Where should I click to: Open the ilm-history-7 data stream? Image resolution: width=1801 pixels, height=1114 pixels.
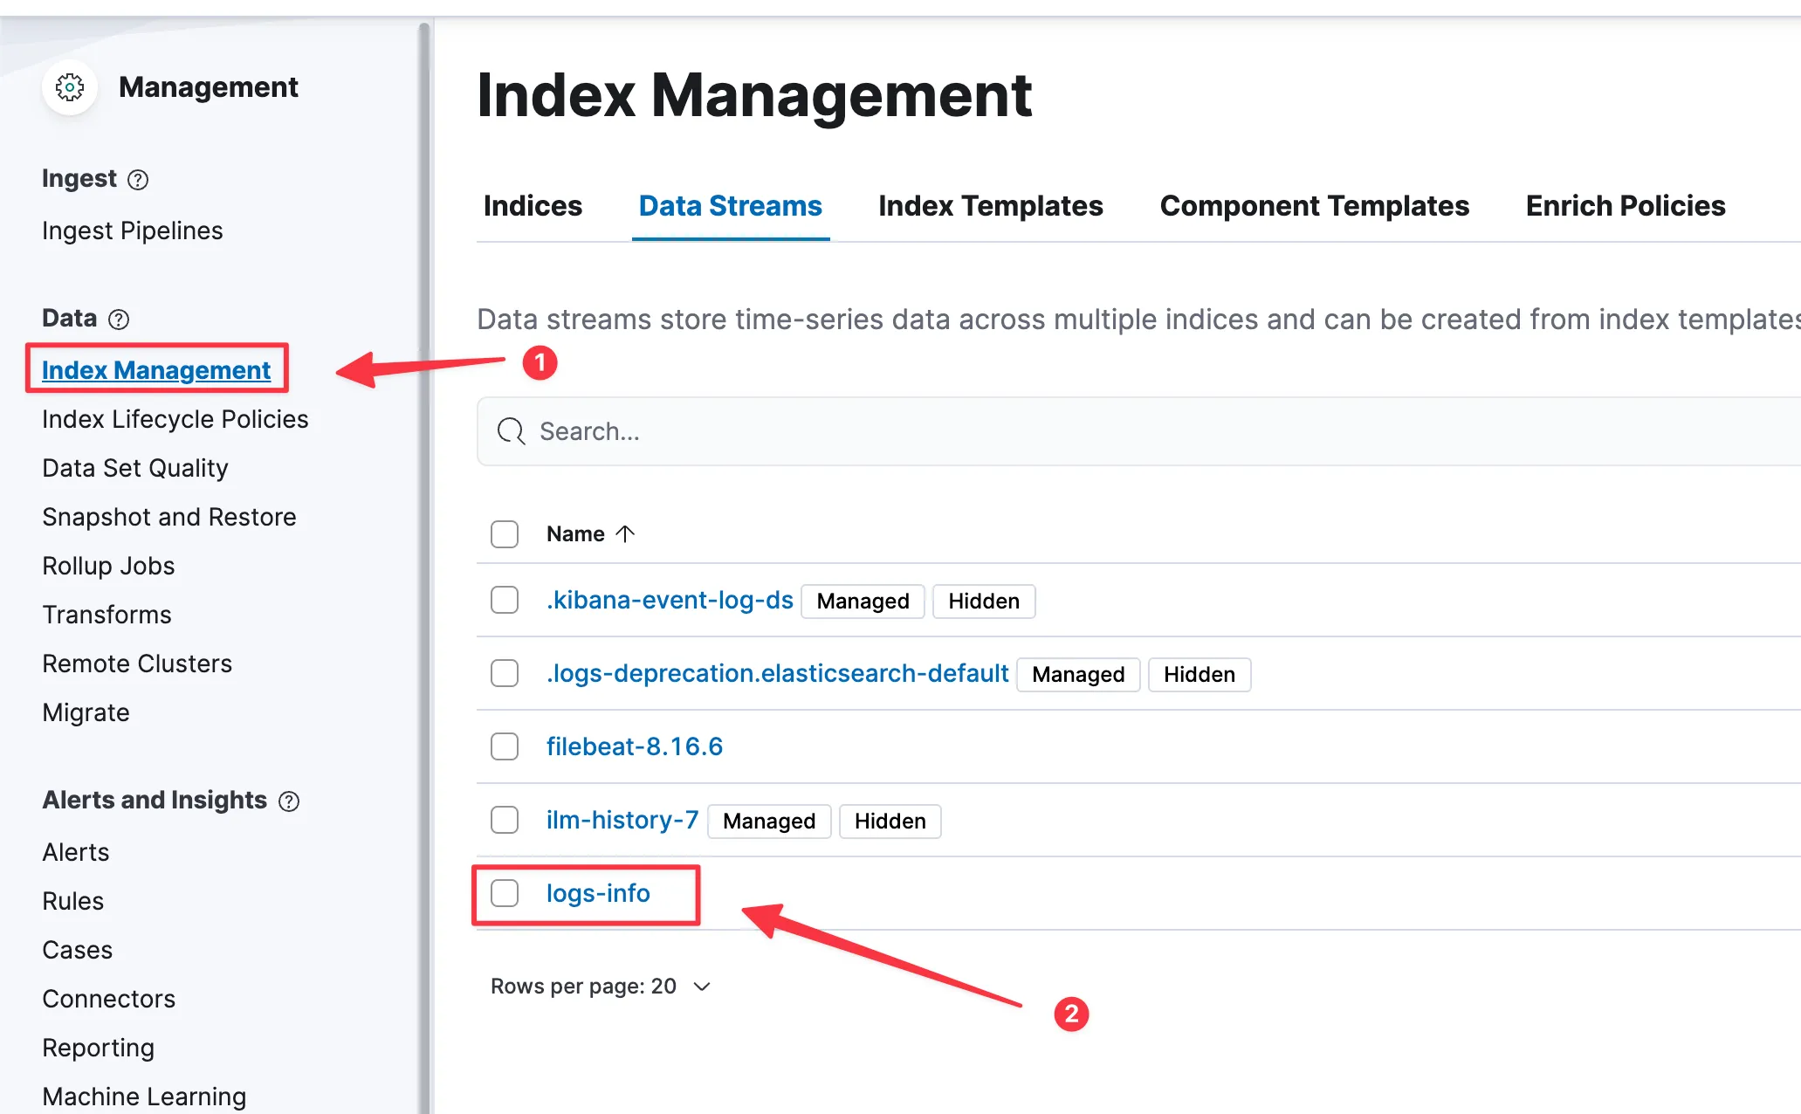click(622, 821)
